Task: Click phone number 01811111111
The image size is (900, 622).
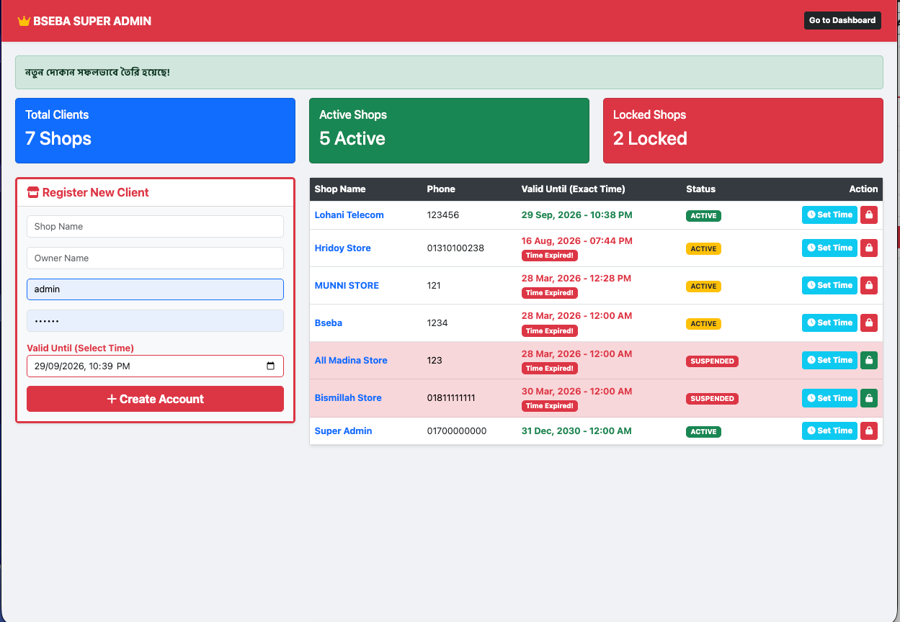Action: (451, 397)
